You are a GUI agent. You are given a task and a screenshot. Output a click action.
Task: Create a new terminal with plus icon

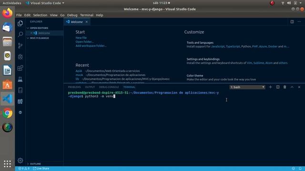coord(270,87)
